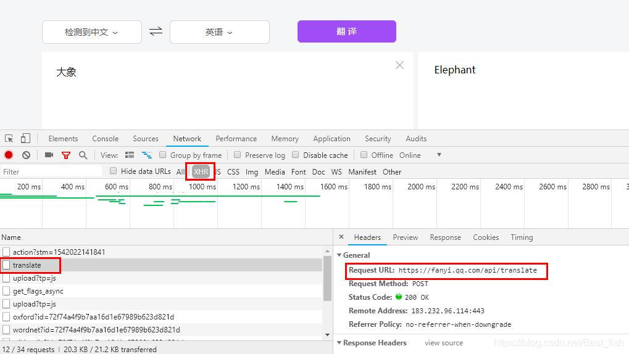Click the scroll up arrow of request list
The image size is (629, 354).
coord(327,251)
